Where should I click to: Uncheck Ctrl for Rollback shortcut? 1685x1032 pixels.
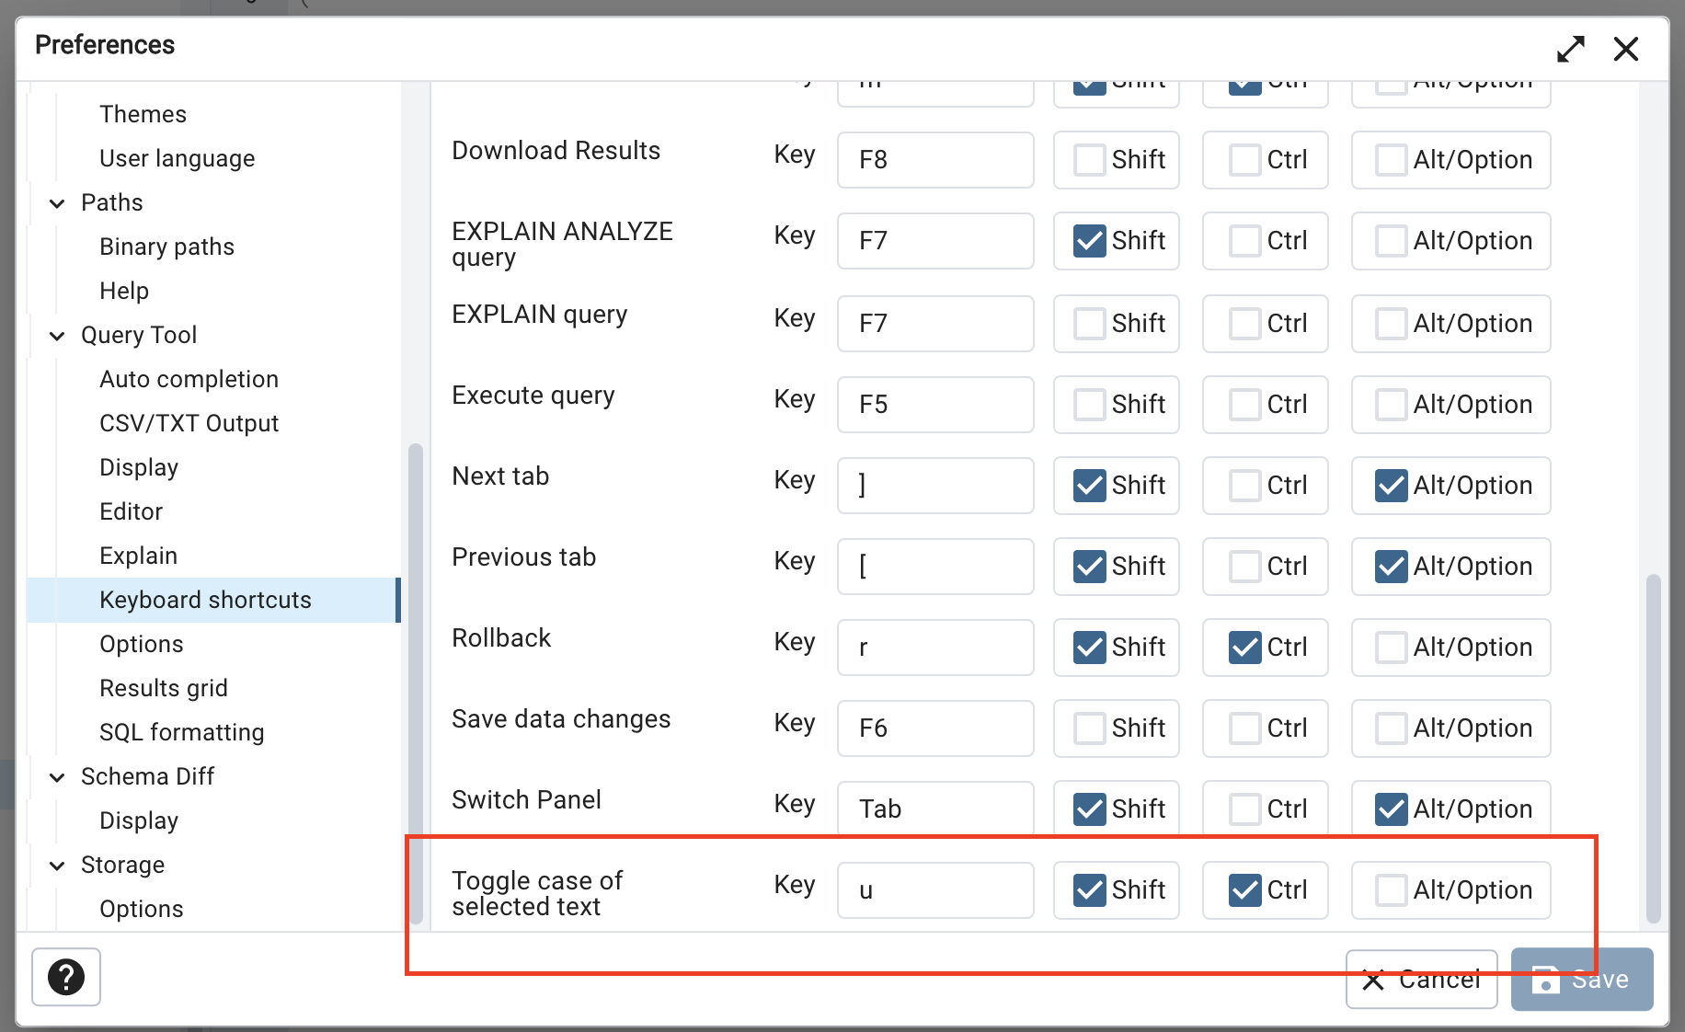1244,648
